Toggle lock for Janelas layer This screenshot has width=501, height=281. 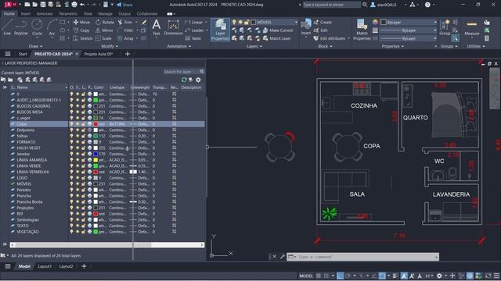[84, 154]
